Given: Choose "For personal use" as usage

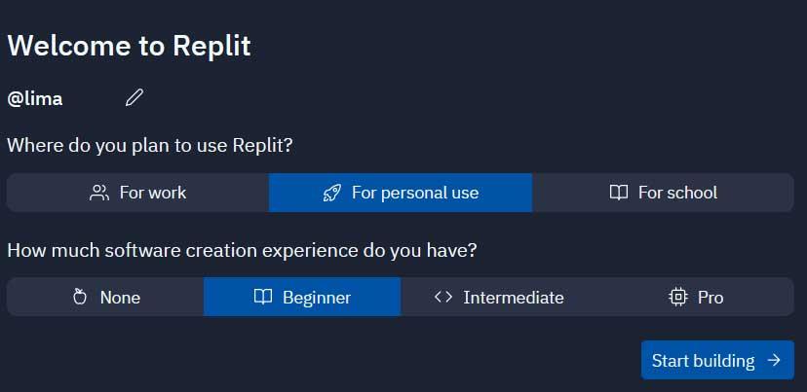Looking at the screenshot, I should (401, 193).
